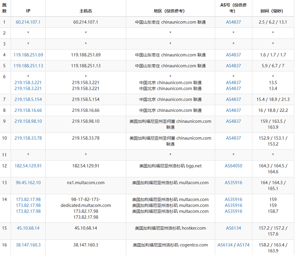
Task: Click AS4837 in the hop 4 row
Action: pos(233,55)
